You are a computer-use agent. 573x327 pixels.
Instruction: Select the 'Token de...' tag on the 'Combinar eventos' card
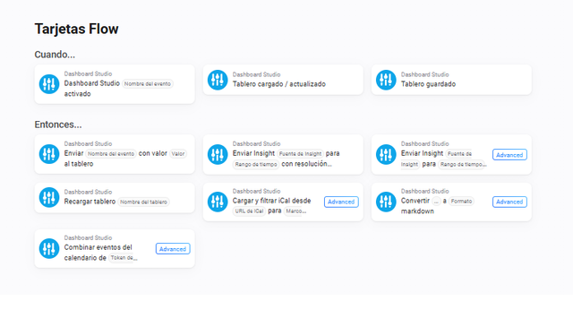124,258
